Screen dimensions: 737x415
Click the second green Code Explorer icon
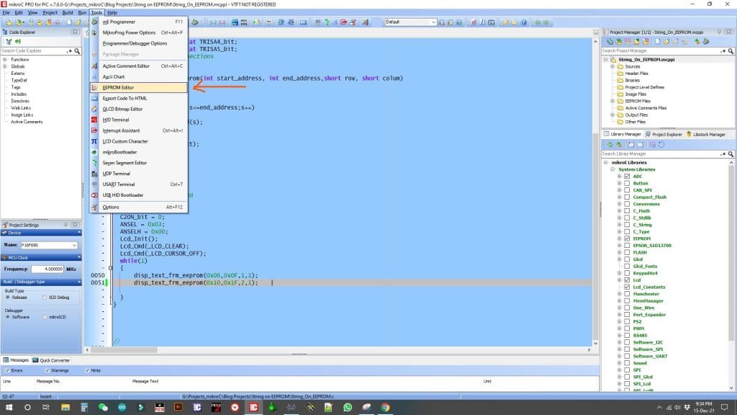18,41
